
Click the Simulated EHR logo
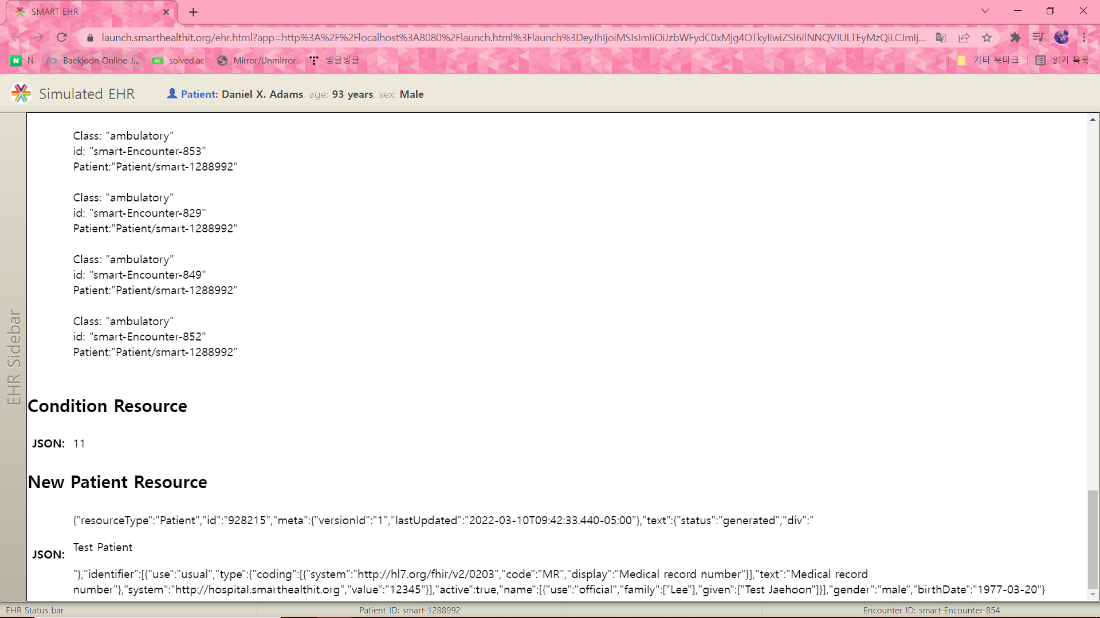coord(21,94)
